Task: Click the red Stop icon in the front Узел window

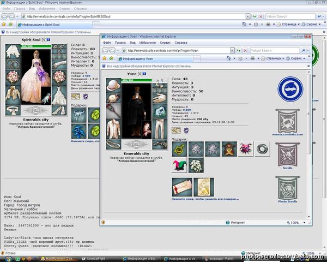Action: pos(245,50)
